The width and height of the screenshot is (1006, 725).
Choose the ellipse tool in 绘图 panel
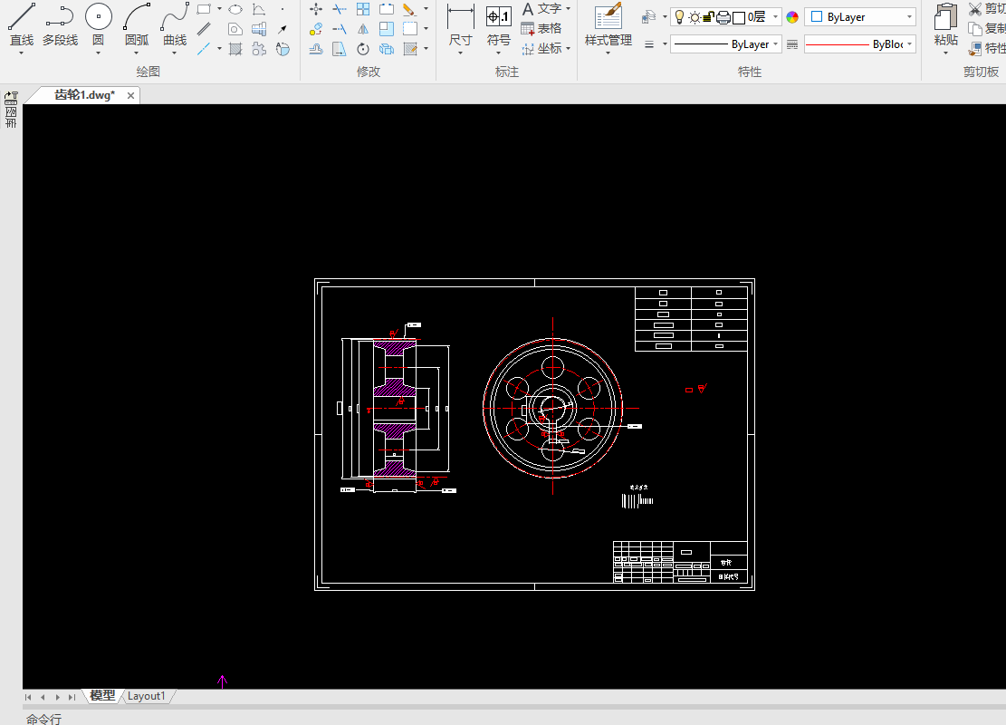click(235, 9)
